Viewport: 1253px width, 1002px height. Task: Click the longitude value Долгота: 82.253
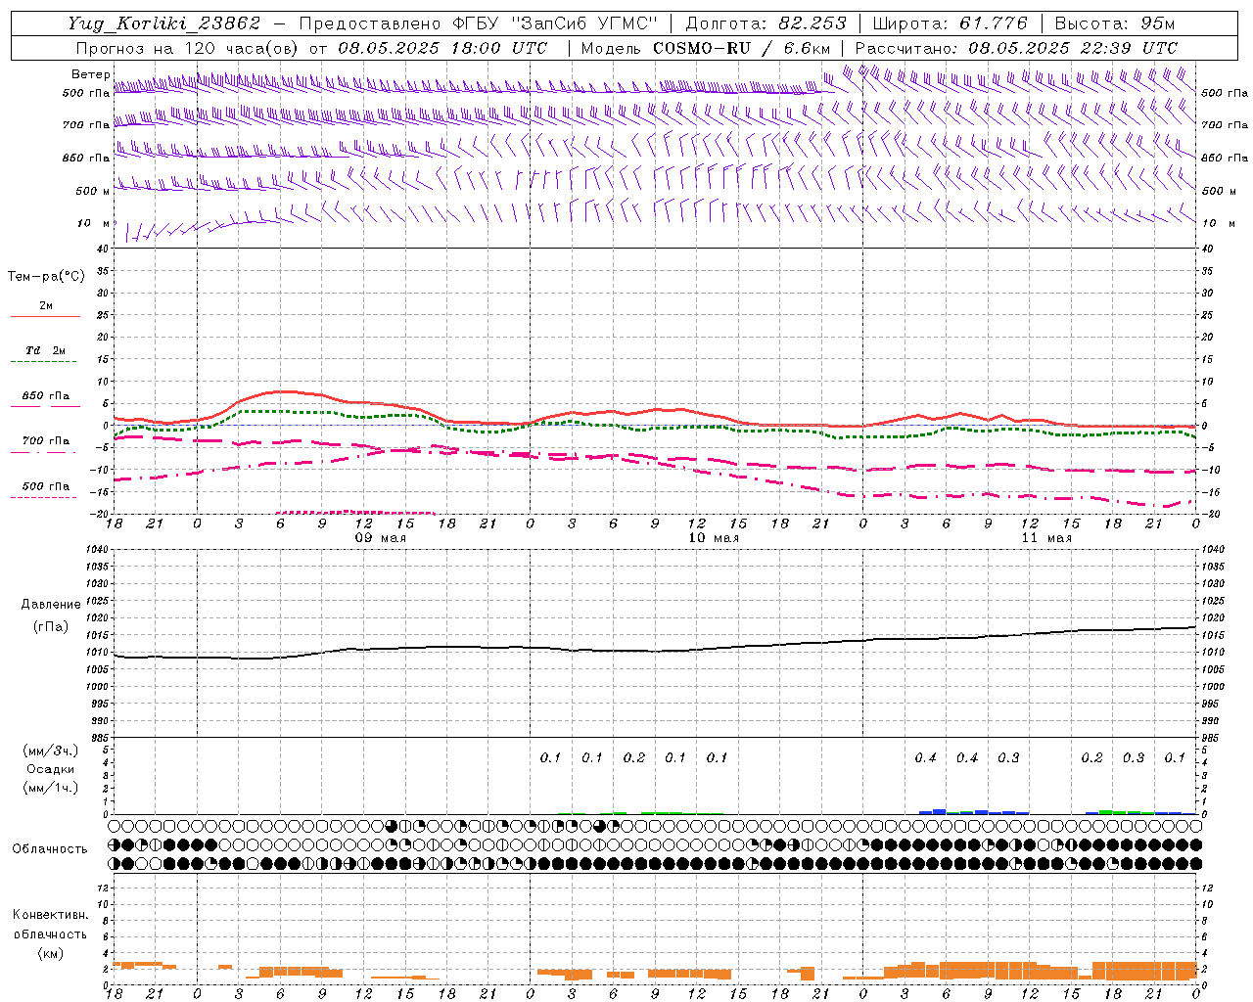(x=766, y=23)
